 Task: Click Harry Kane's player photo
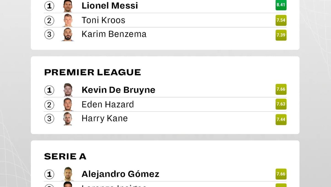[68, 119]
